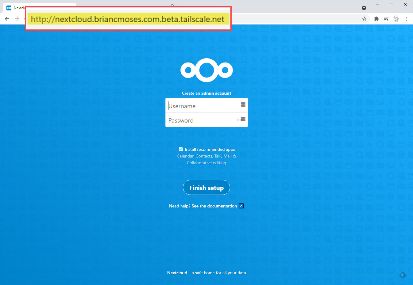This screenshot has height=285, width=413.
Task: Focus the Password input field
Action: 206,120
